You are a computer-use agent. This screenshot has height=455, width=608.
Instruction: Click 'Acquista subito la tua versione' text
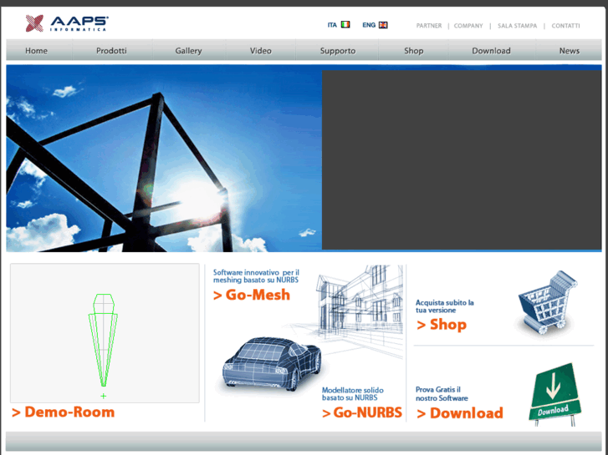(444, 306)
